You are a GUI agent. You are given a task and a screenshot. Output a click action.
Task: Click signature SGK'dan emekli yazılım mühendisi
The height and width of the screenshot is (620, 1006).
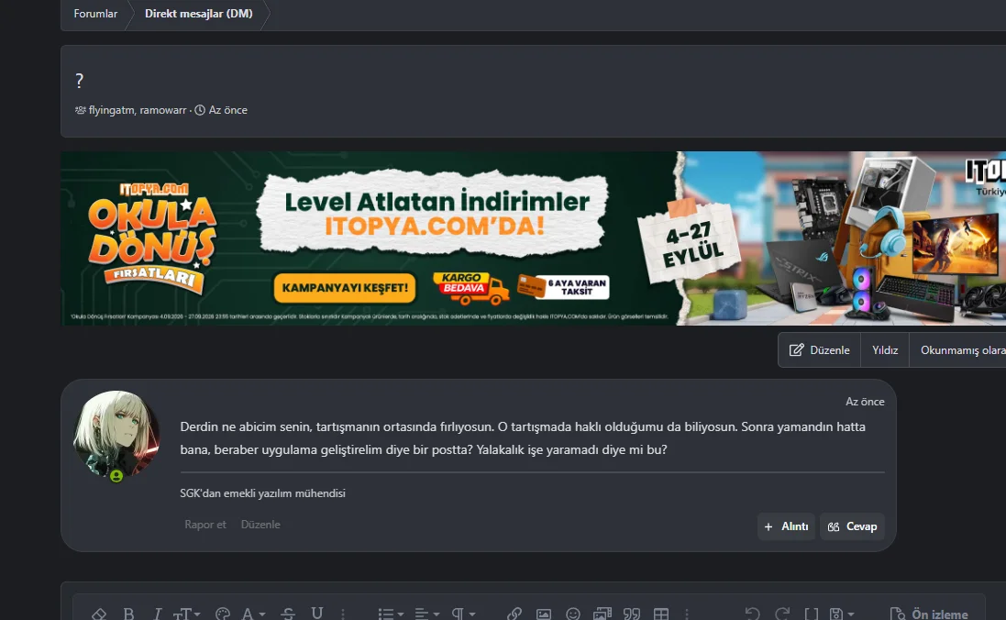[x=262, y=493]
